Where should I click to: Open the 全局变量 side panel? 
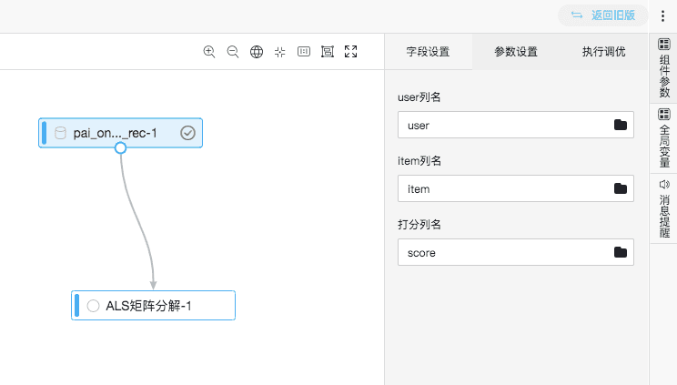[x=664, y=138]
